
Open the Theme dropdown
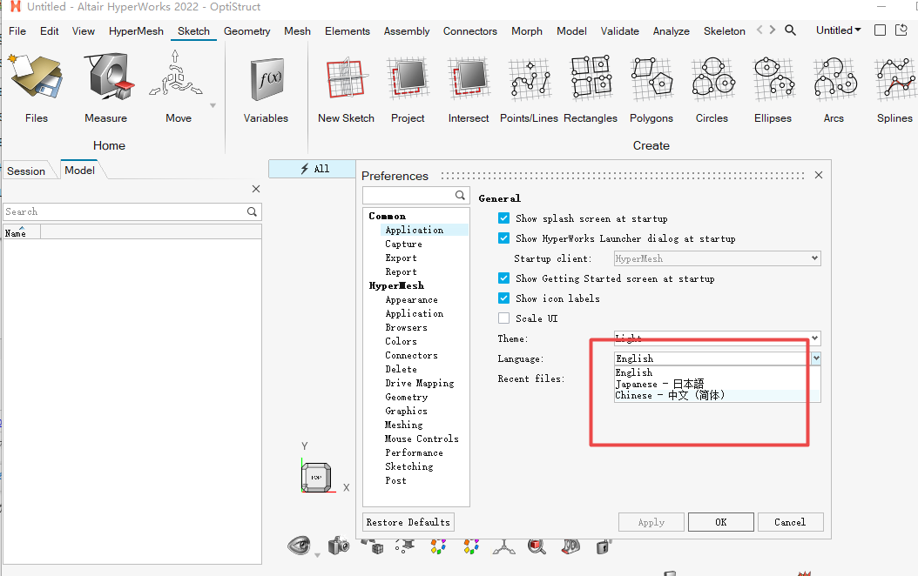[x=814, y=338]
